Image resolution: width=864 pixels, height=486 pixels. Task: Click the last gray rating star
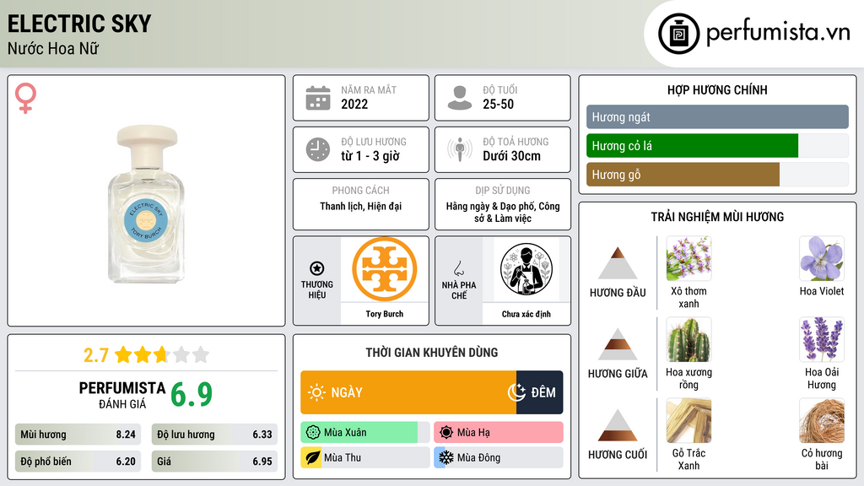(201, 354)
